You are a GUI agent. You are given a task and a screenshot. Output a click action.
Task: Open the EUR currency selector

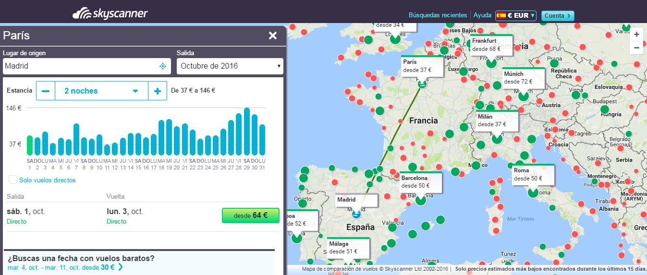coord(515,15)
